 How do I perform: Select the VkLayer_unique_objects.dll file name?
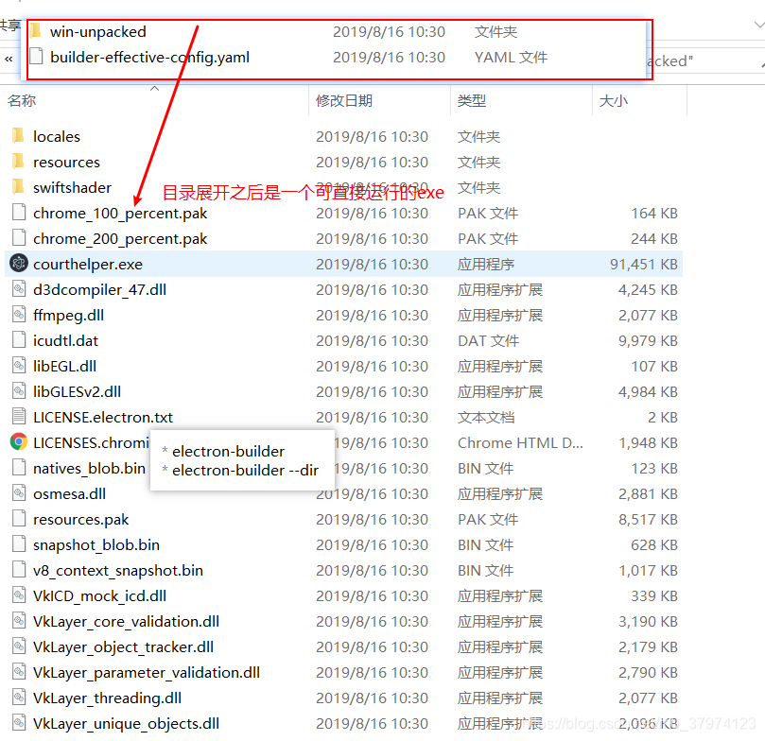click(x=126, y=723)
